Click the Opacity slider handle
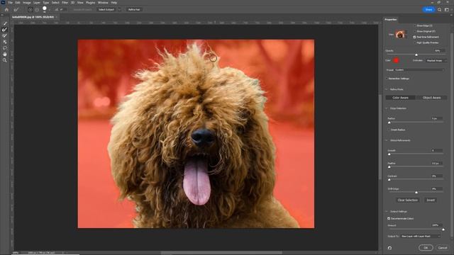This screenshot has width=454, height=255. coord(416,55)
